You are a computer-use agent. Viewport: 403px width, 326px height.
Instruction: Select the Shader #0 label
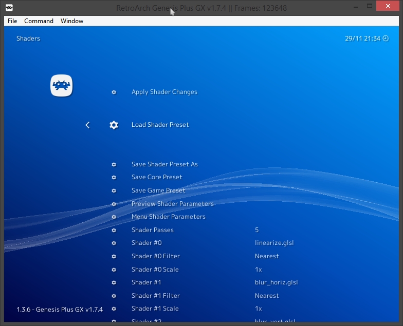click(146, 243)
